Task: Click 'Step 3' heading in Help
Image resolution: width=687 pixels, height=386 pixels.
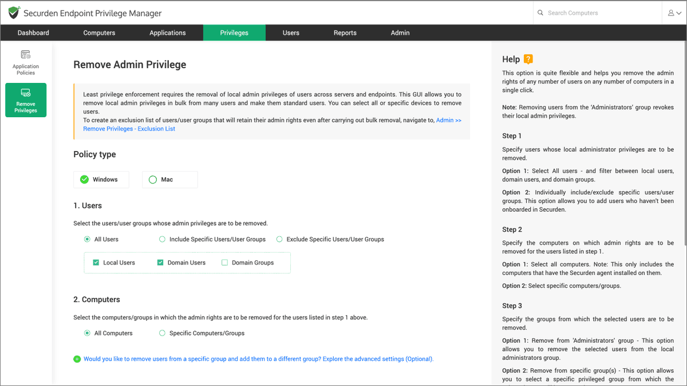Action: 512,306
